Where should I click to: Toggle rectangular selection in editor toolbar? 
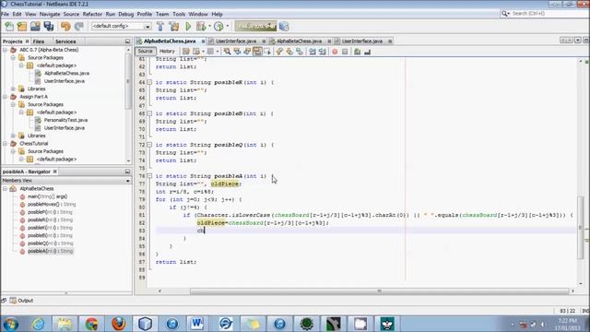click(x=267, y=52)
